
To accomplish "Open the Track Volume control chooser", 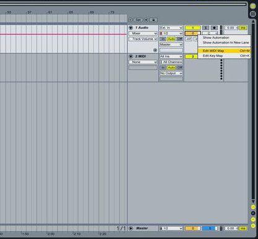I will point(143,39).
